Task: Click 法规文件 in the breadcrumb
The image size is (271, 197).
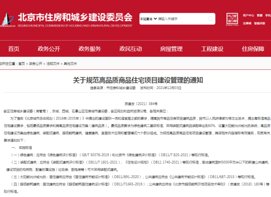Action: coord(52,64)
